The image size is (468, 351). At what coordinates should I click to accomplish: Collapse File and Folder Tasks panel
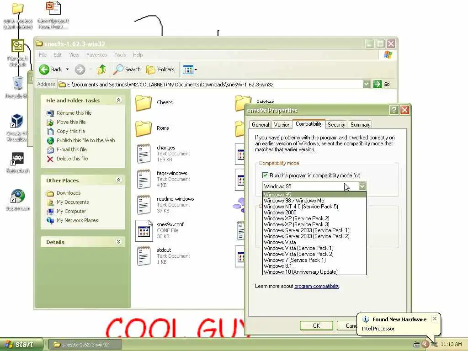tap(118, 100)
